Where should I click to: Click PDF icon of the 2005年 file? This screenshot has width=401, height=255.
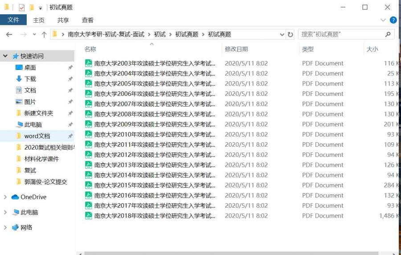coord(89,84)
